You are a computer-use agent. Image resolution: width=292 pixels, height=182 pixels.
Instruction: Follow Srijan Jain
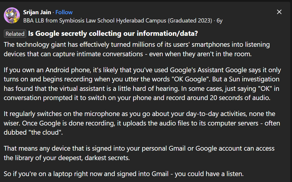pyautogui.click(x=64, y=12)
